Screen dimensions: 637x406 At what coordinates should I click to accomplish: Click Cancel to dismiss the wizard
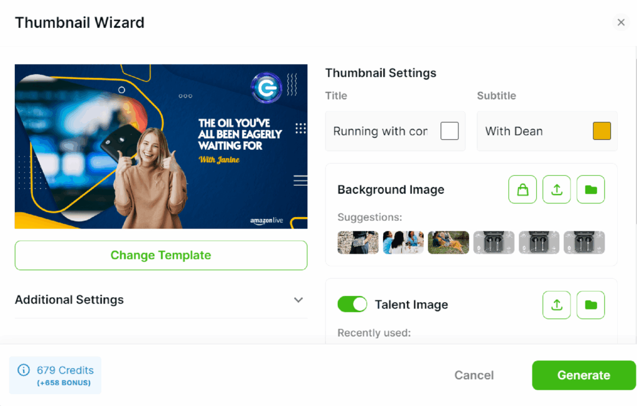tap(473, 375)
